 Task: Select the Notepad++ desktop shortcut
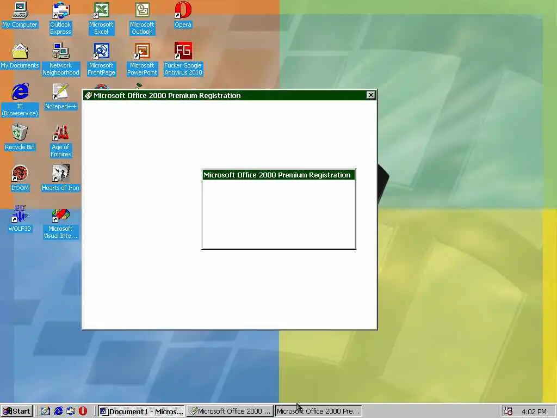pos(60,97)
